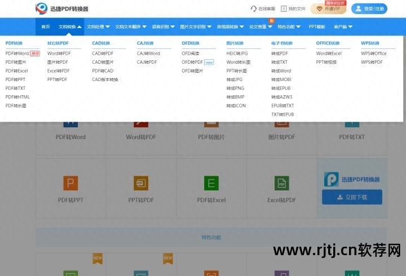The width and height of the screenshot is (406, 276).
Task: Select TXT转EPUB entry
Action: (283, 114)
